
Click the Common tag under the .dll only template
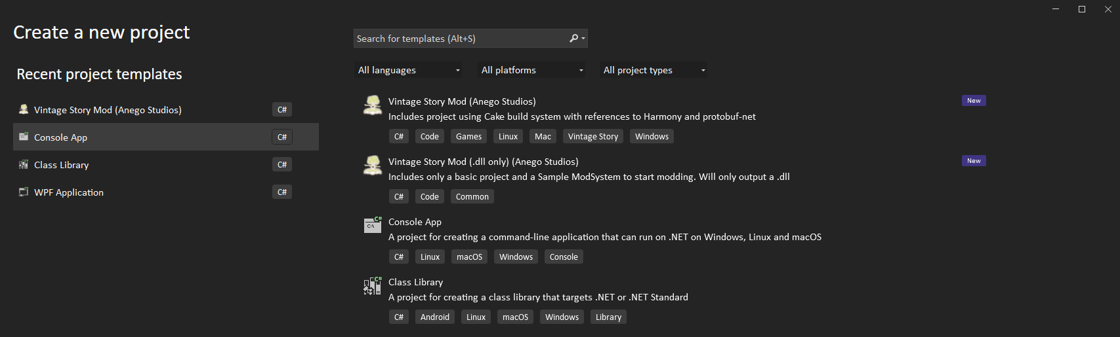(x=472, y=197)
